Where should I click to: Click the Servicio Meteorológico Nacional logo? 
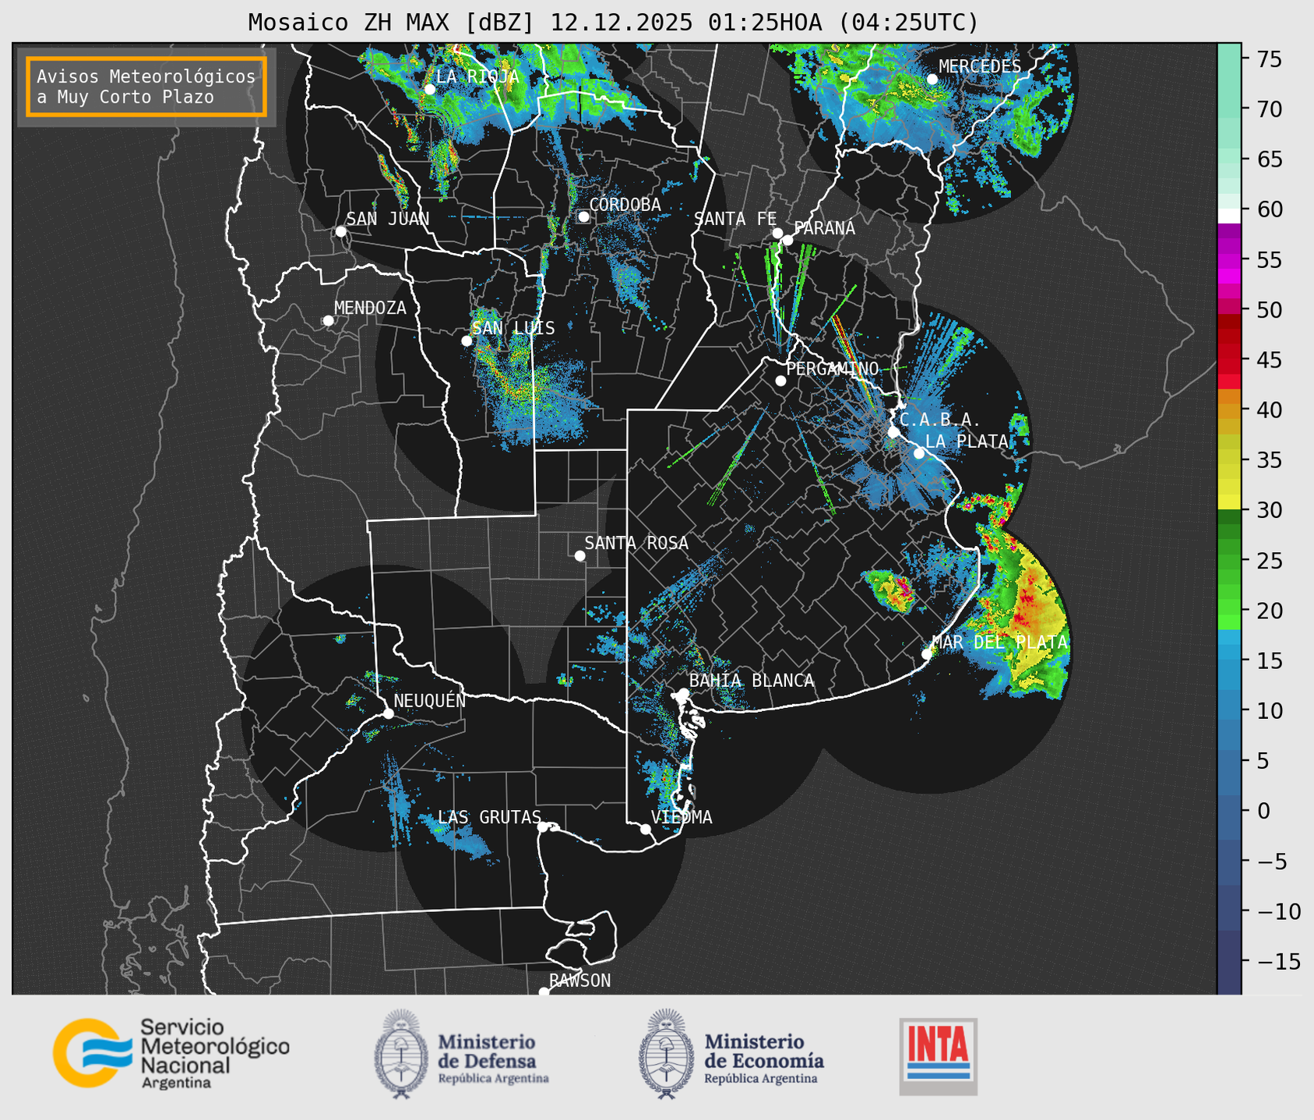coord(171,1054)
